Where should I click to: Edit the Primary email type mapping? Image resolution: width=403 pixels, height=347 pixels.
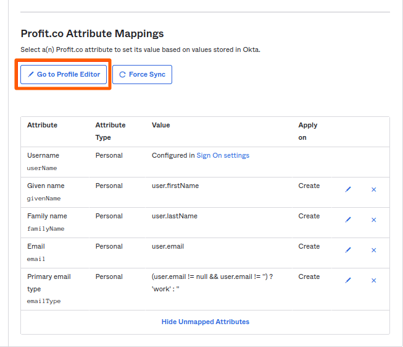click(x=348, y=280)
